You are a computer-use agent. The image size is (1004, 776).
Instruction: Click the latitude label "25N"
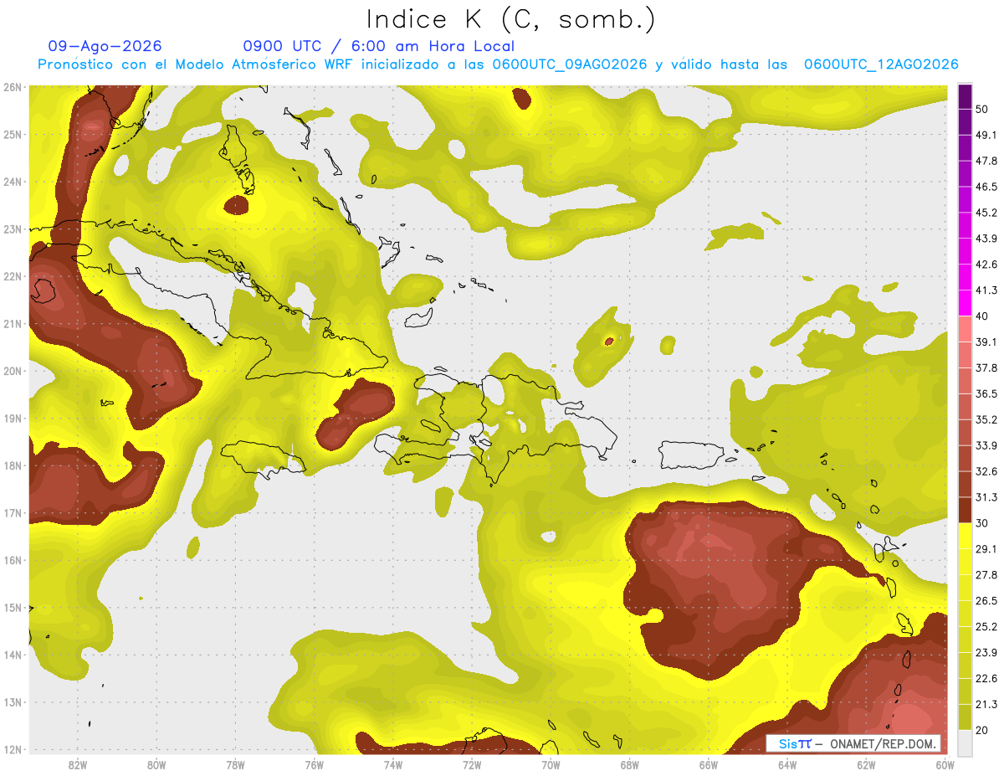click(13, 135)
